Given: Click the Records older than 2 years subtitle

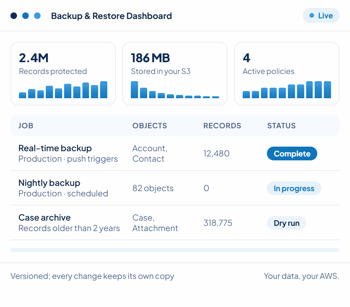Looking at the screenshot, I should (69, 228).
